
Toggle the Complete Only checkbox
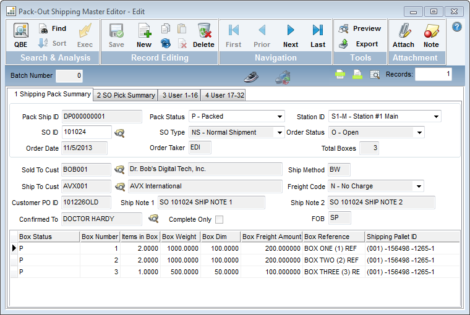pyautogui.click(x=220, y=219)
